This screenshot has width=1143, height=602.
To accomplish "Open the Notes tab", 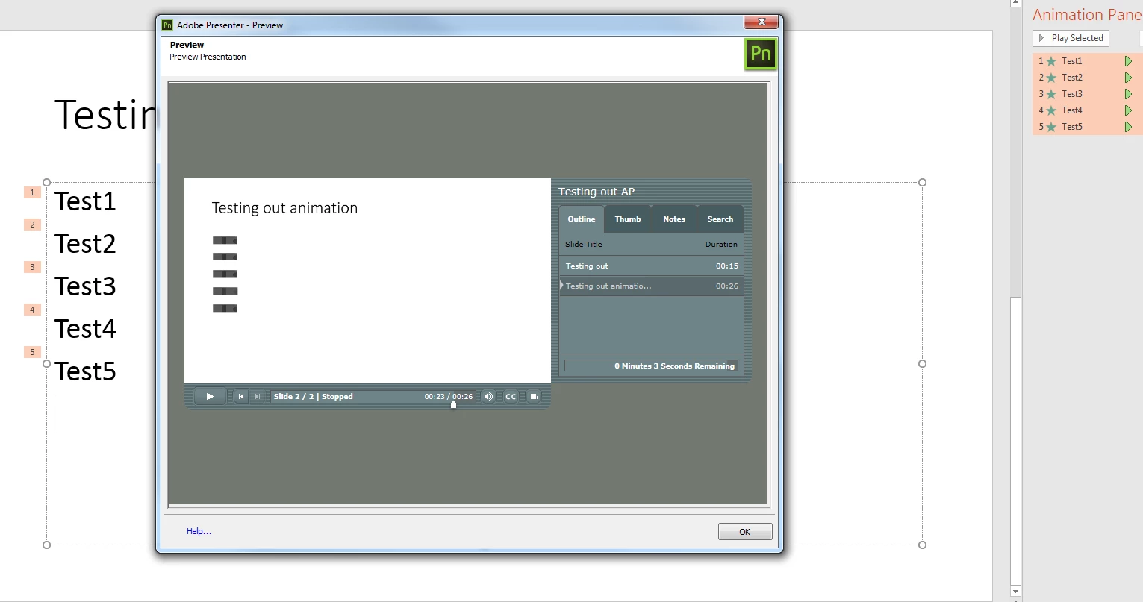I will pyautogui.click(x=674, y=219).
